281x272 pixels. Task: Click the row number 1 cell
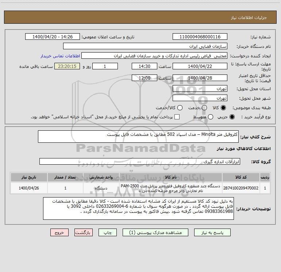pyautogui.click(x=265, y=188)
